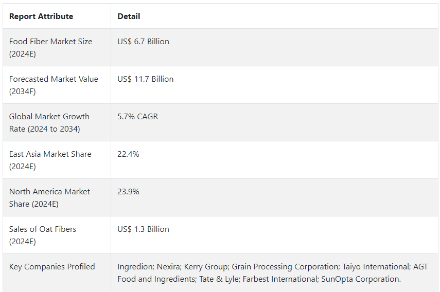Image resolution: width=440 pixels, height=292 pixels.
Task: Click the "US$ 11.7 Billion" value
Action: pyautogui.click(x=146, y=79)
